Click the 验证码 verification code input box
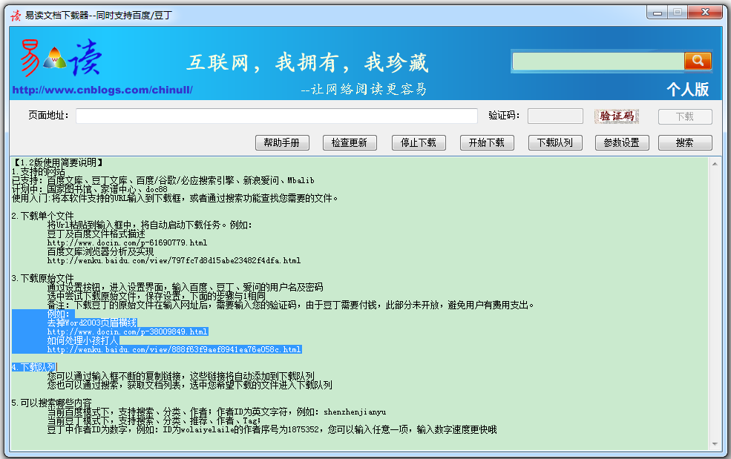This screenshot has width=731, height=459. tap(555, 116)
